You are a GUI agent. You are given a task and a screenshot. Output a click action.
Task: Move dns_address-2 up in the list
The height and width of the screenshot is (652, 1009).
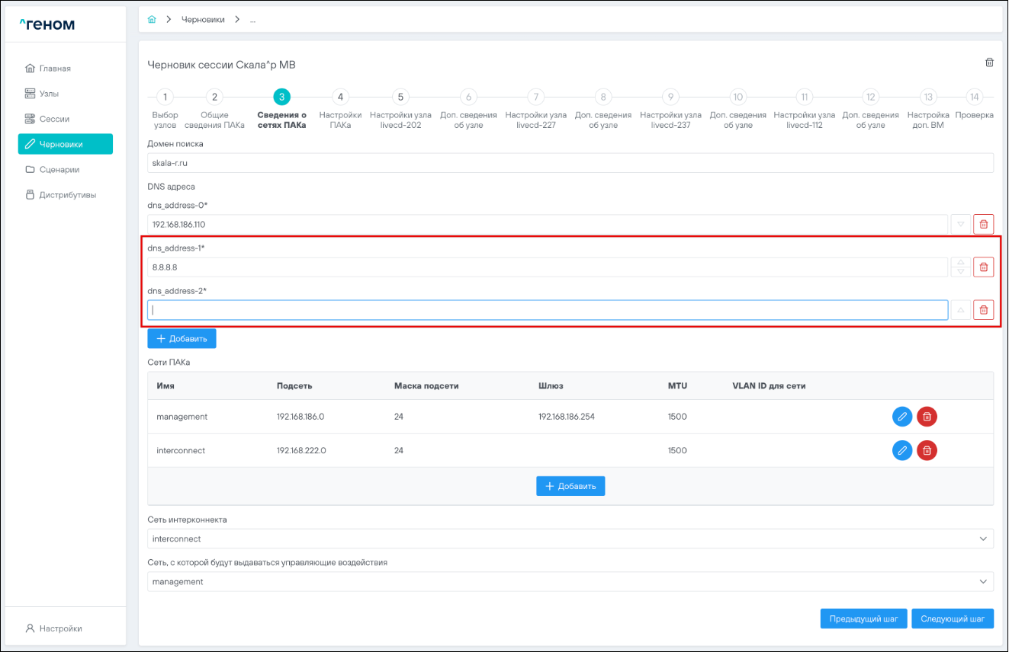point(960,310)
